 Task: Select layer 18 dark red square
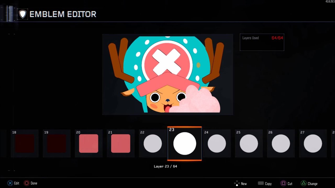pos(25,143)
